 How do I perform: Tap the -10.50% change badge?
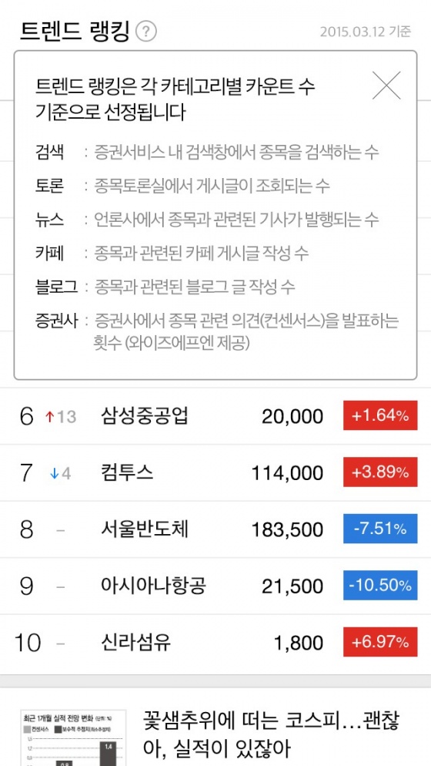click(x=380, y=586)
